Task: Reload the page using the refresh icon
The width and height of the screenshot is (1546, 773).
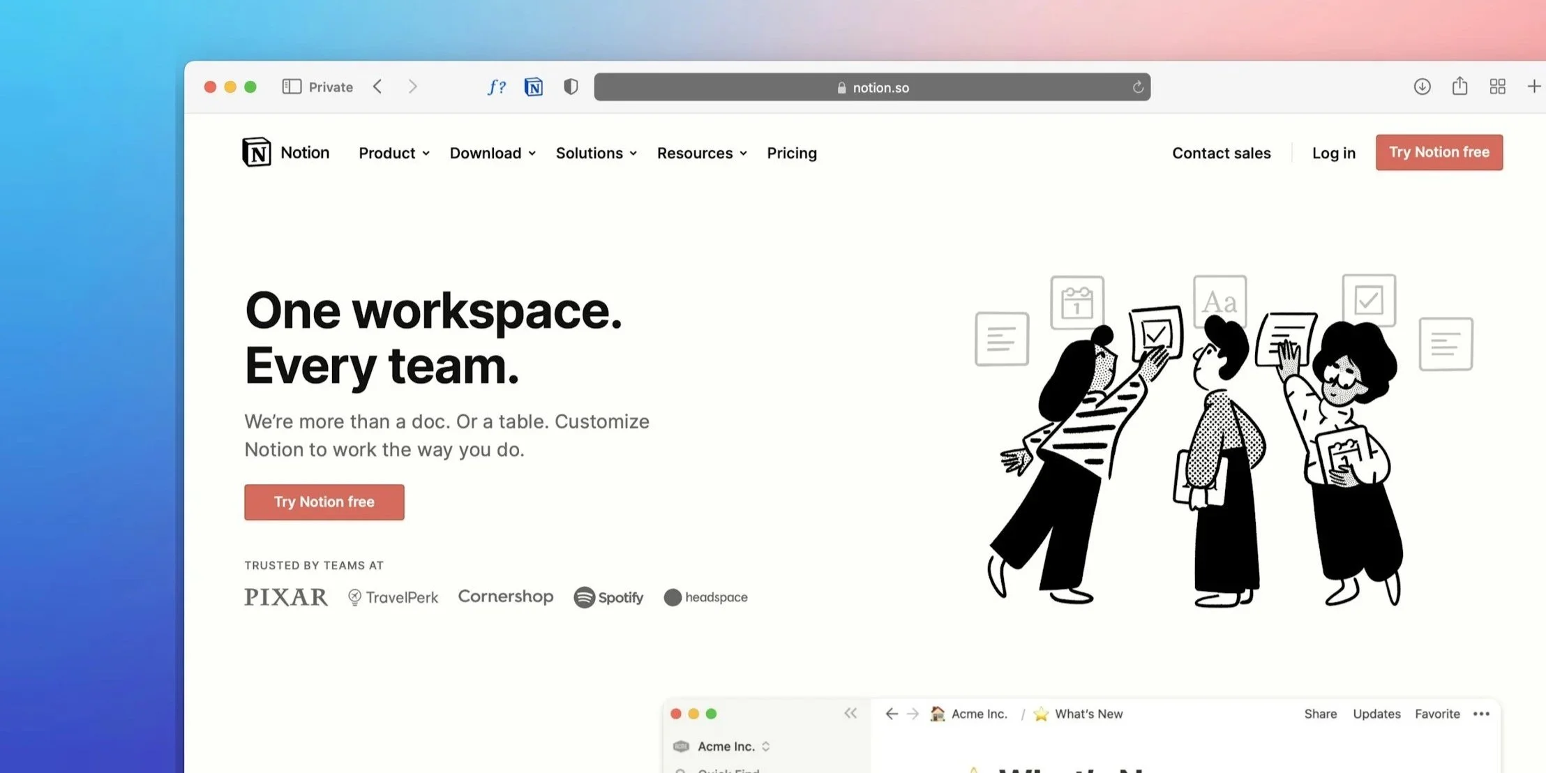Action: pyautogui.click(x=1138, y=87)
